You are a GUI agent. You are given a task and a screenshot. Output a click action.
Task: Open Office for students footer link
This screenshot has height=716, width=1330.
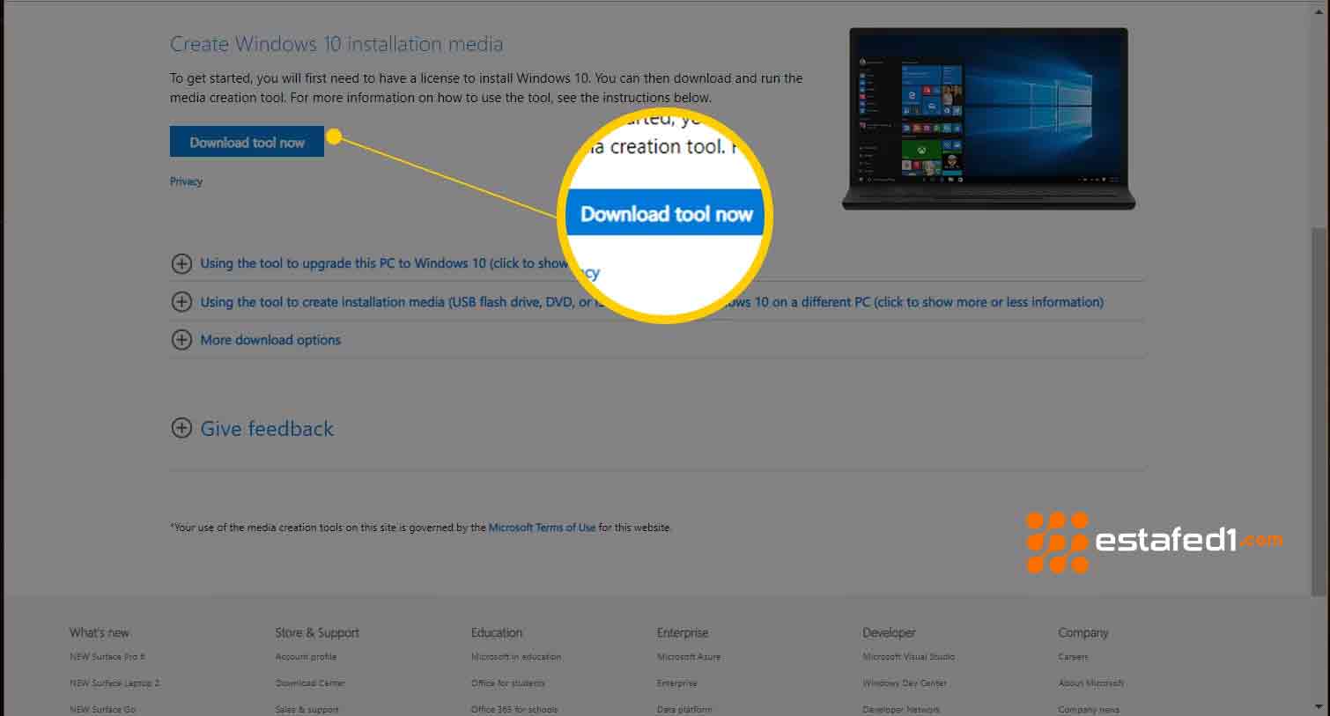508,683
